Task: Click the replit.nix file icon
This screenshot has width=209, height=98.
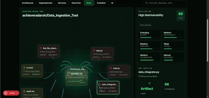Action: coord(24,91)
